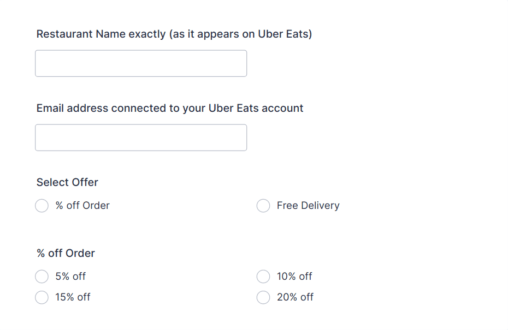Viewport: 508px width, 330px height.
Task: Select the % off Order offer radio button
Action: 42,206
